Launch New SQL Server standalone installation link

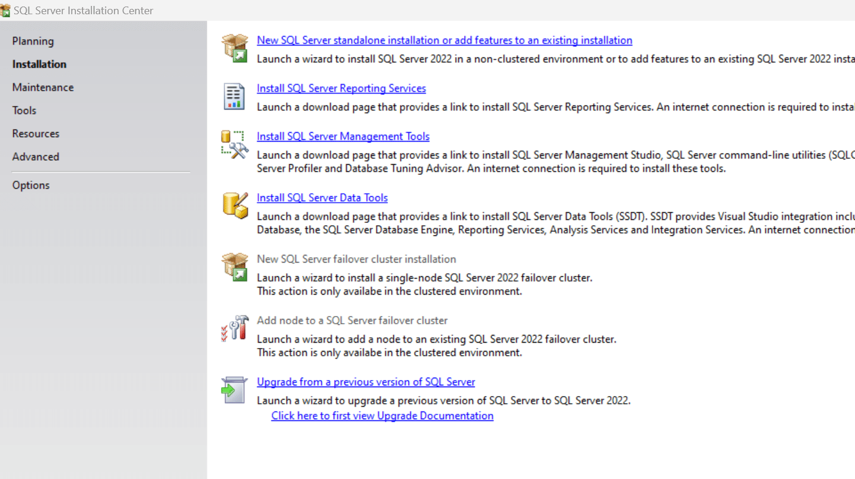pos(444,40)
